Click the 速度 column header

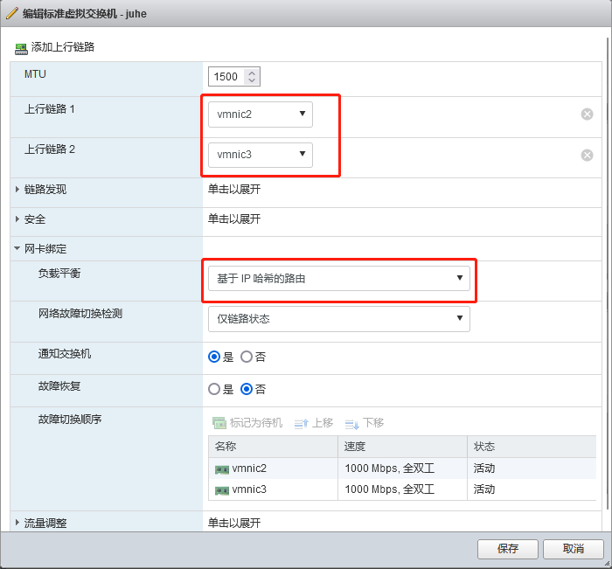coord(402,447)
